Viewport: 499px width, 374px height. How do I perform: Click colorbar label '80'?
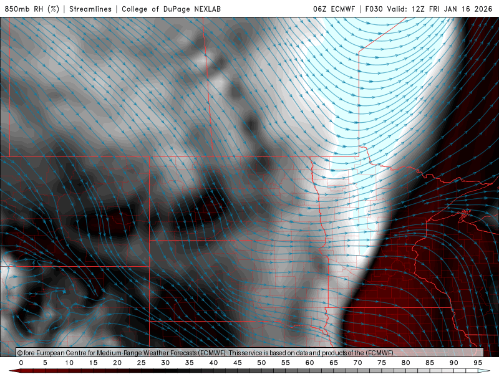coord(405,363)
